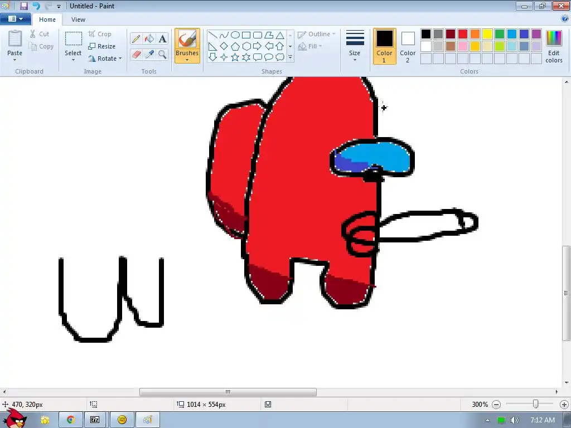The image size is (571, 428).
Task: Choose the Pentagon shape
Action: point(235,46)
